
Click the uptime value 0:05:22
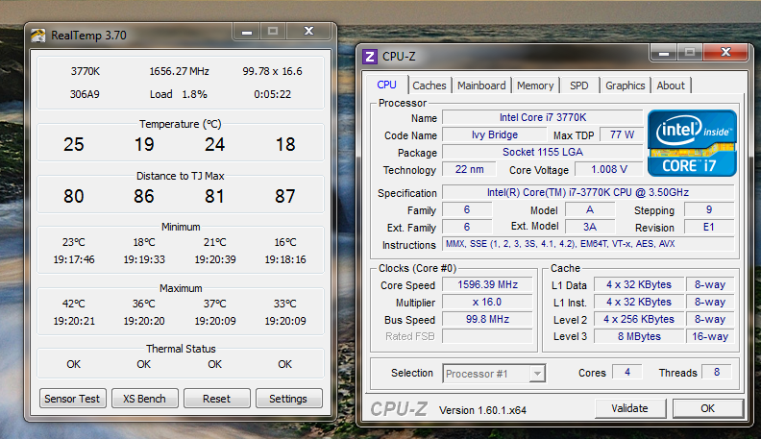click(x=272, y=94)
